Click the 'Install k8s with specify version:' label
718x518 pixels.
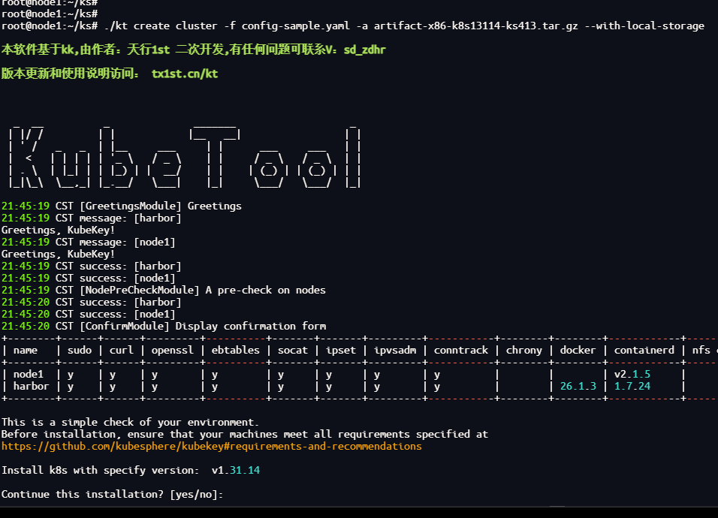pyautogui.click(x=101, y=471)
